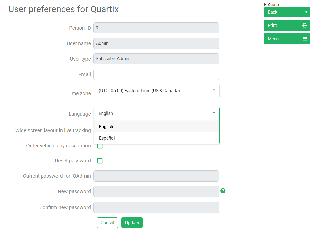This screenshot has width=314, height=249.
Task: Click the "Current password for: QAdmin" label
Action: (57, 176)
